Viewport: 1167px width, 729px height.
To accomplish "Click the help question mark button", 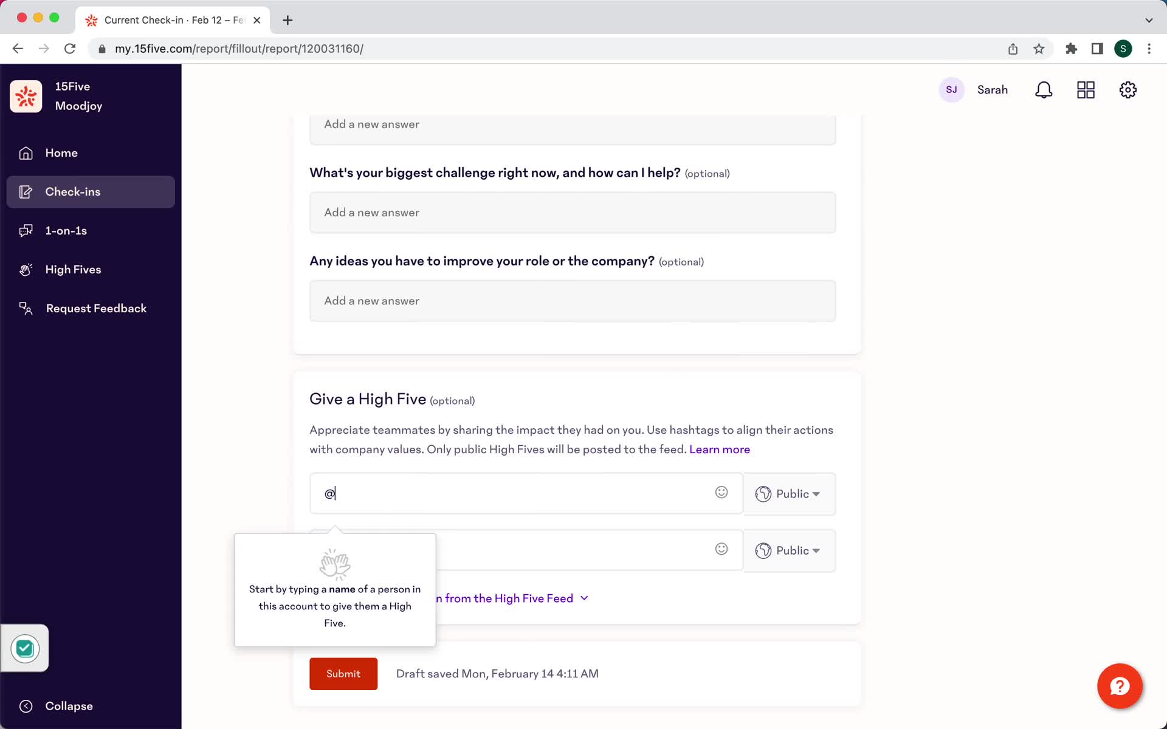I will point(1120,686).
